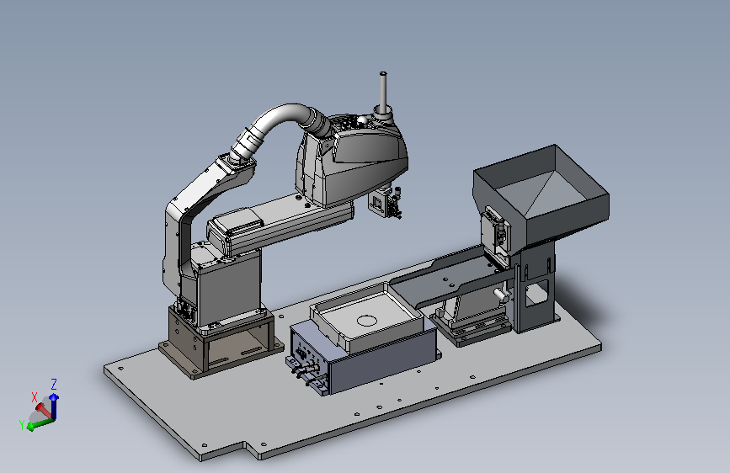
Task: Select the gripper end effector below robot head
Action: 386,203
